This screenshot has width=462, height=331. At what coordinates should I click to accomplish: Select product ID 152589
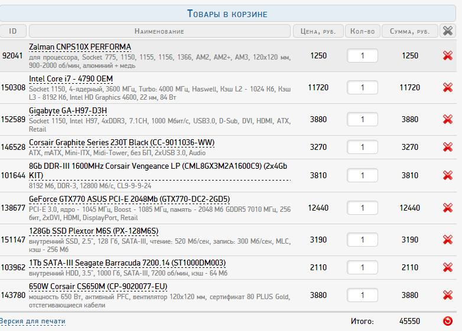click(x=13, y=119)
